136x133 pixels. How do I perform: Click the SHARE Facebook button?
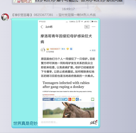click(x=49, y=99)
